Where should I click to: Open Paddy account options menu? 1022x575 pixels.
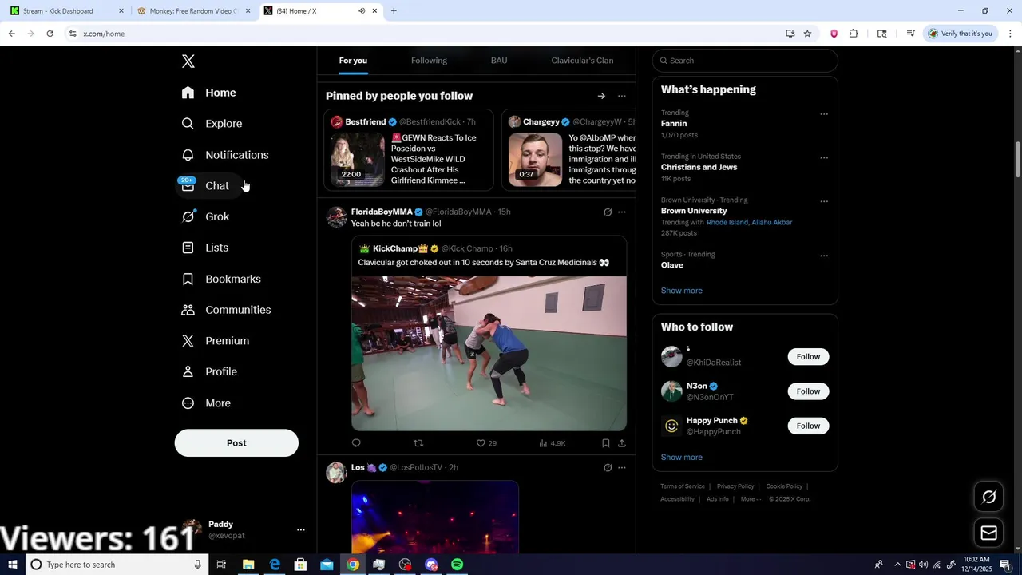[x=301, y=529]
